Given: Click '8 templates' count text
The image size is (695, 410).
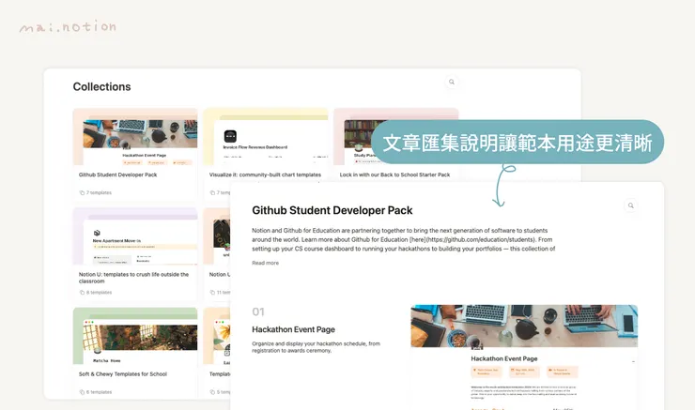Looking at the screenshot, I should coord(99,292).
